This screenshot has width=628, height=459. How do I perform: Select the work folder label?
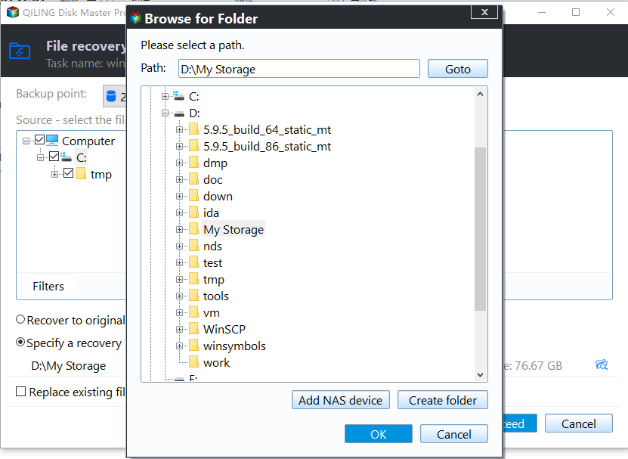point(216,362)
